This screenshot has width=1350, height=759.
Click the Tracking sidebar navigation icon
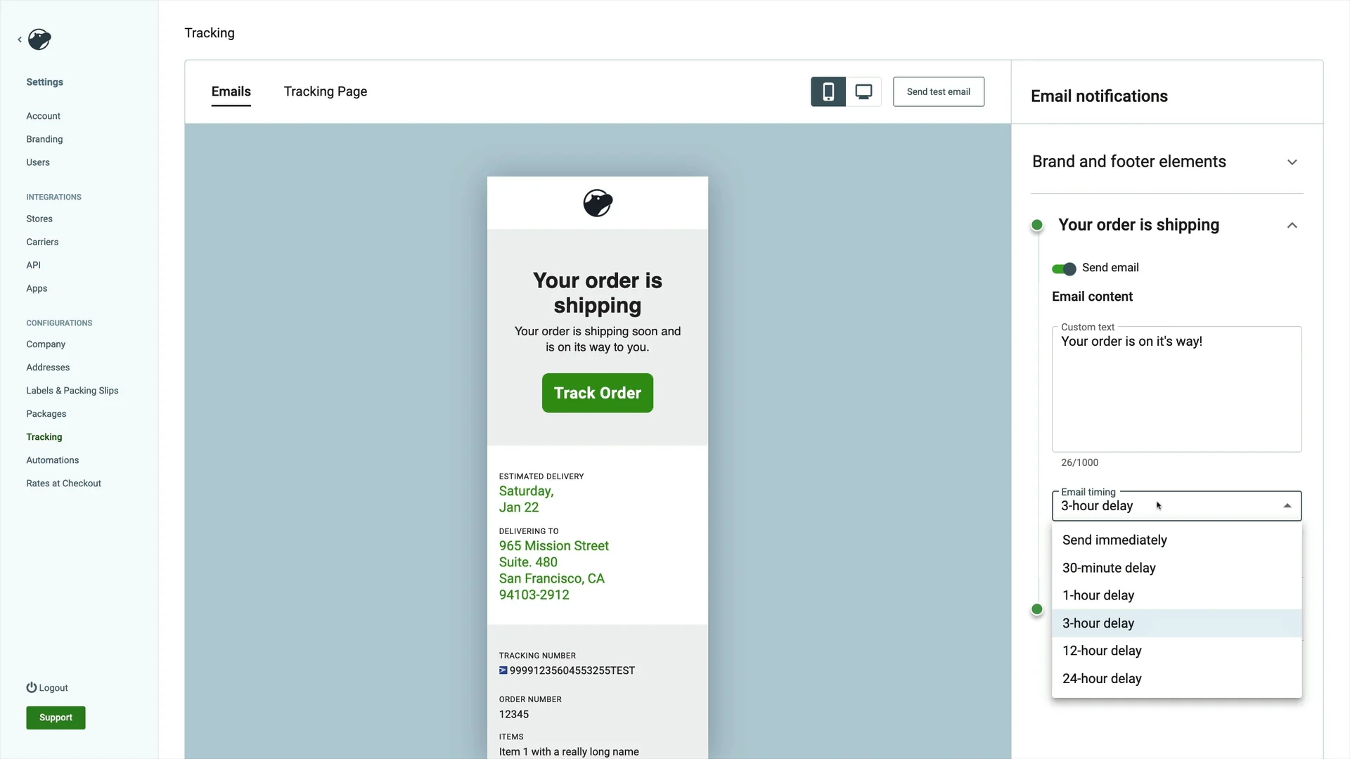(x=44, y=436)
